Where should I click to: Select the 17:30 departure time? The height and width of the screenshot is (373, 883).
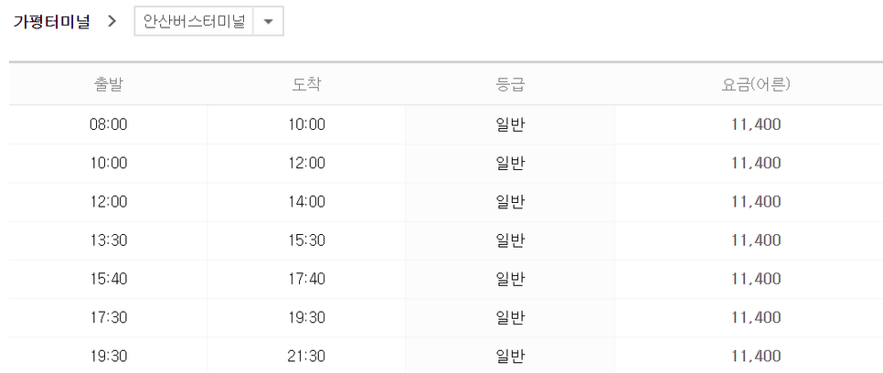coord(108,316)
